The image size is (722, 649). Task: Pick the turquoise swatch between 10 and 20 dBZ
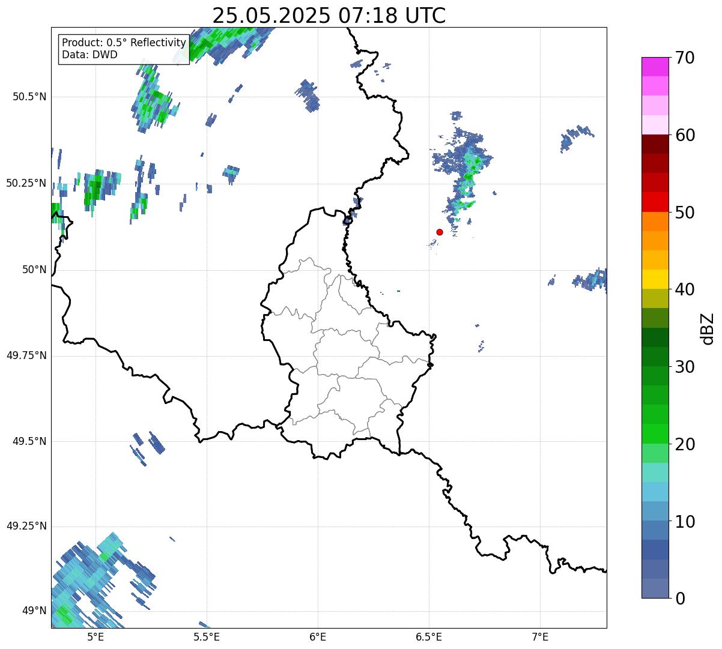pyautogui.click(x=655, y=472)
